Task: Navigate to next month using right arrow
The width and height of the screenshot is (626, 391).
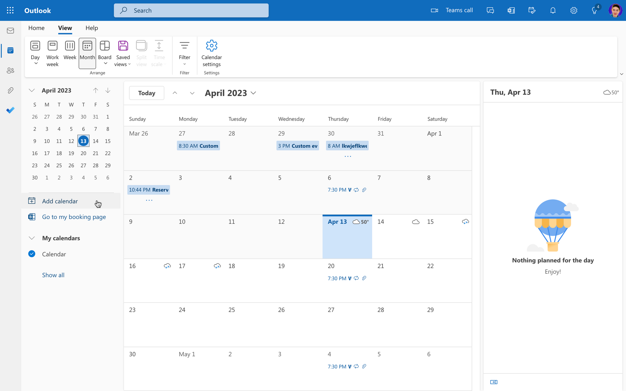Action: [192, 93]
